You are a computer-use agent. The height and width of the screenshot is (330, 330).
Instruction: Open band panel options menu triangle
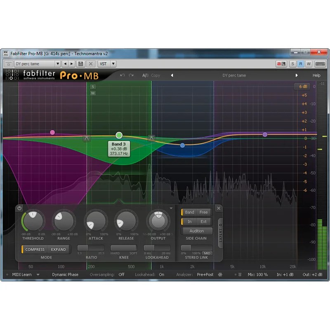coord(171,208)
